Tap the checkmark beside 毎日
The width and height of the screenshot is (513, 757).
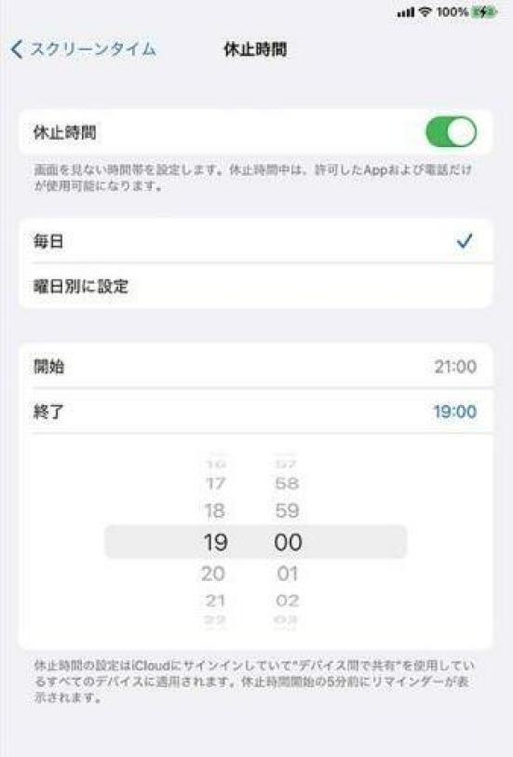[465, 241]
